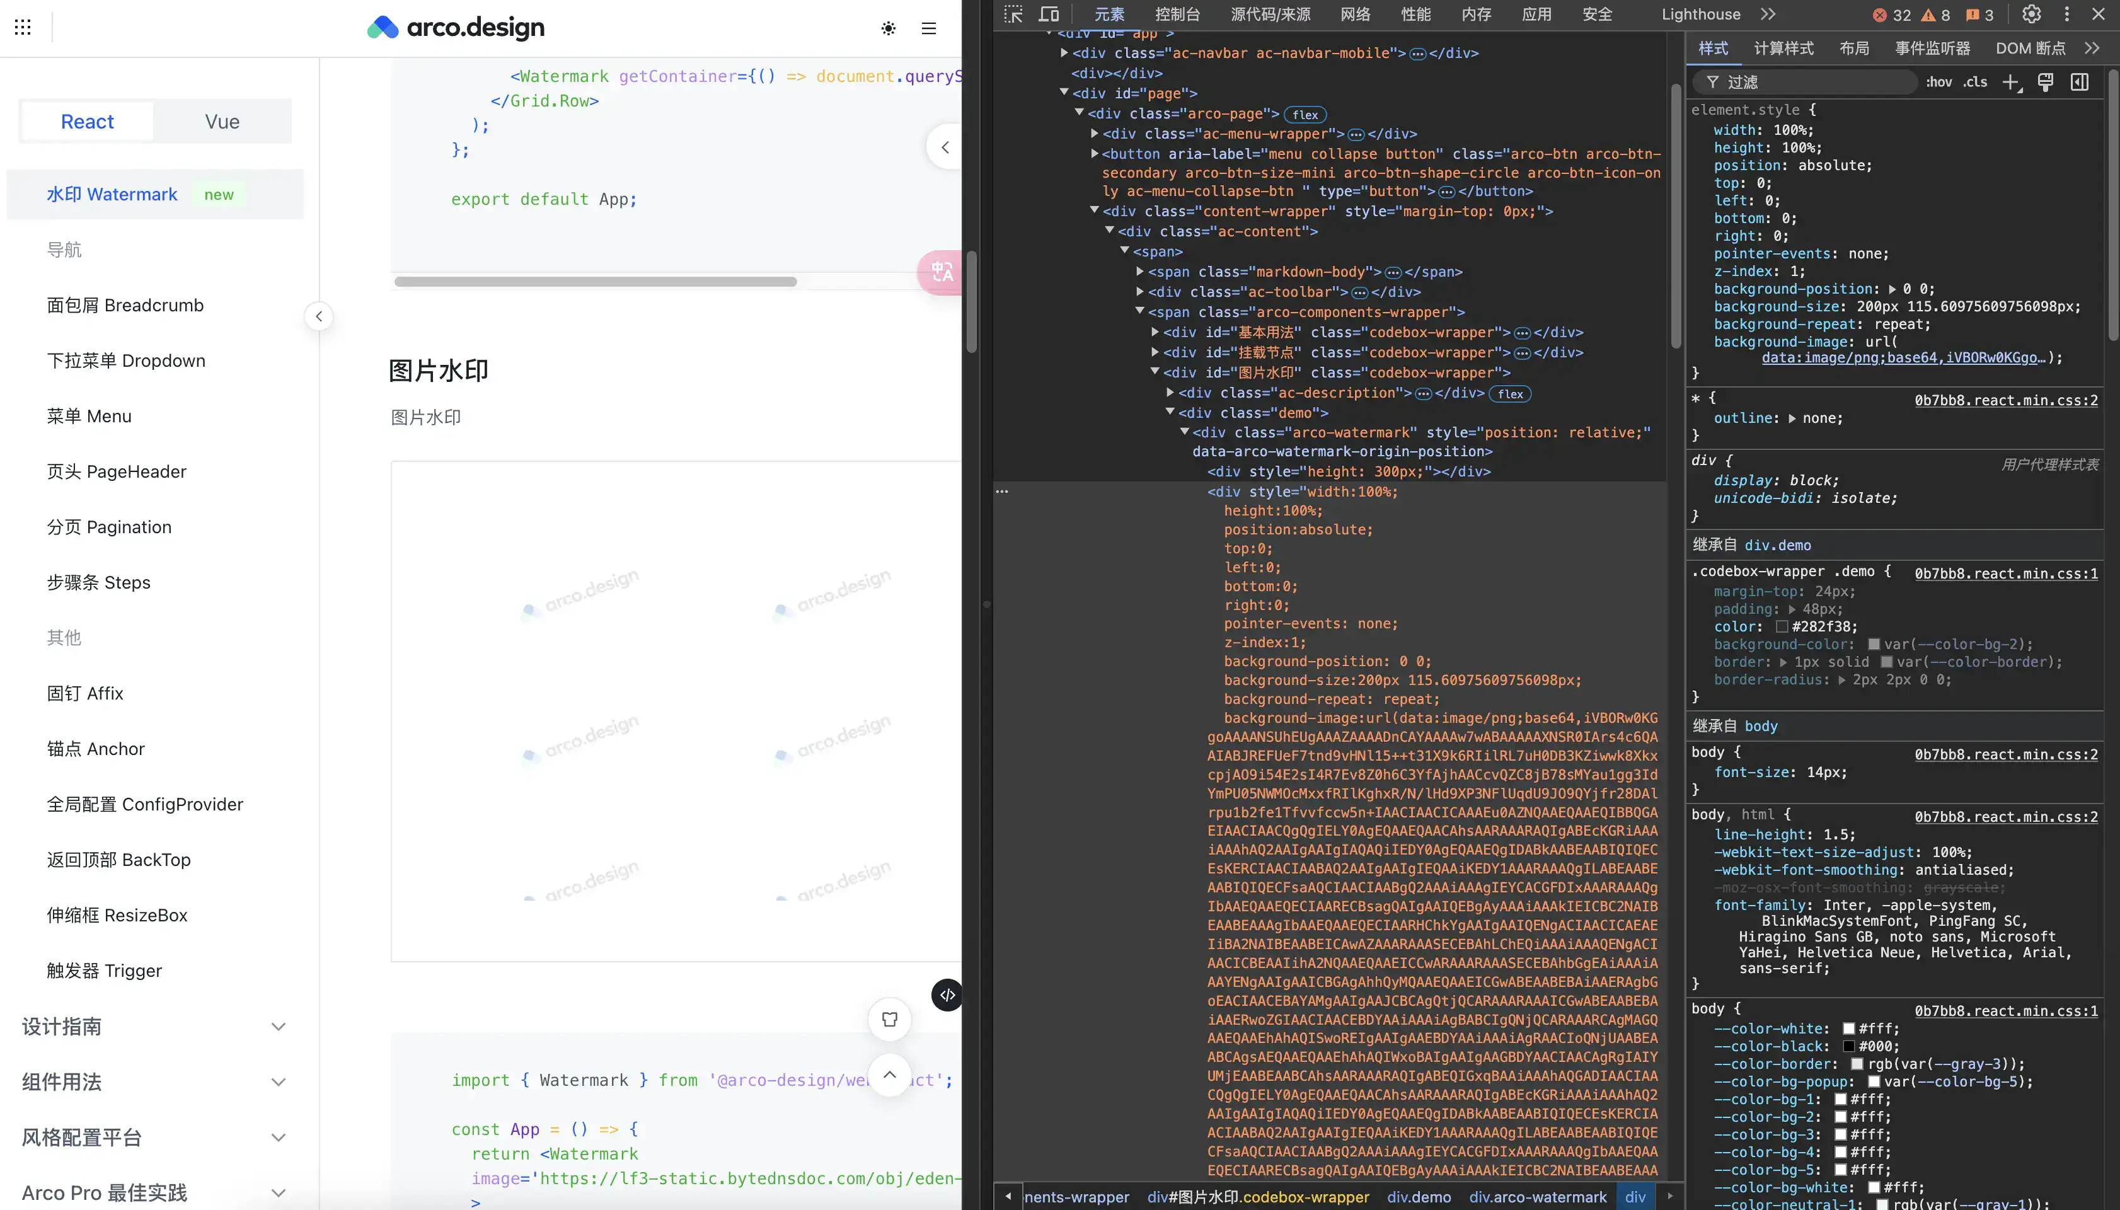Click the DevTools element inspector picker icon

[x=1013, y=14]
